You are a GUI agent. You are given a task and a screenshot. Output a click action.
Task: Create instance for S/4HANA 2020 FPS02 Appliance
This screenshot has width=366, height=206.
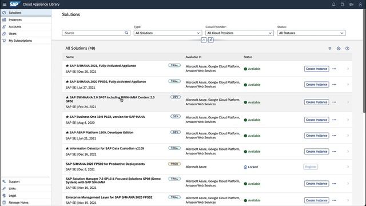point(316,84)
